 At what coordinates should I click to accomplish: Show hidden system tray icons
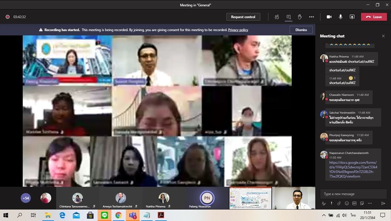[324, 215]
